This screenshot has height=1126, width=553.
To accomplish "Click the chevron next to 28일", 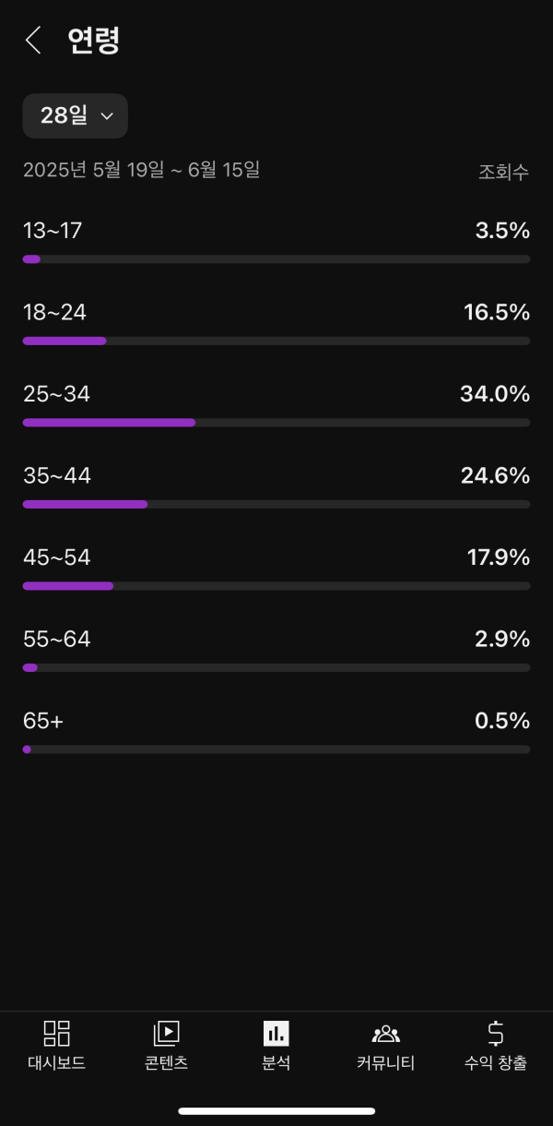I will (106, 116).
